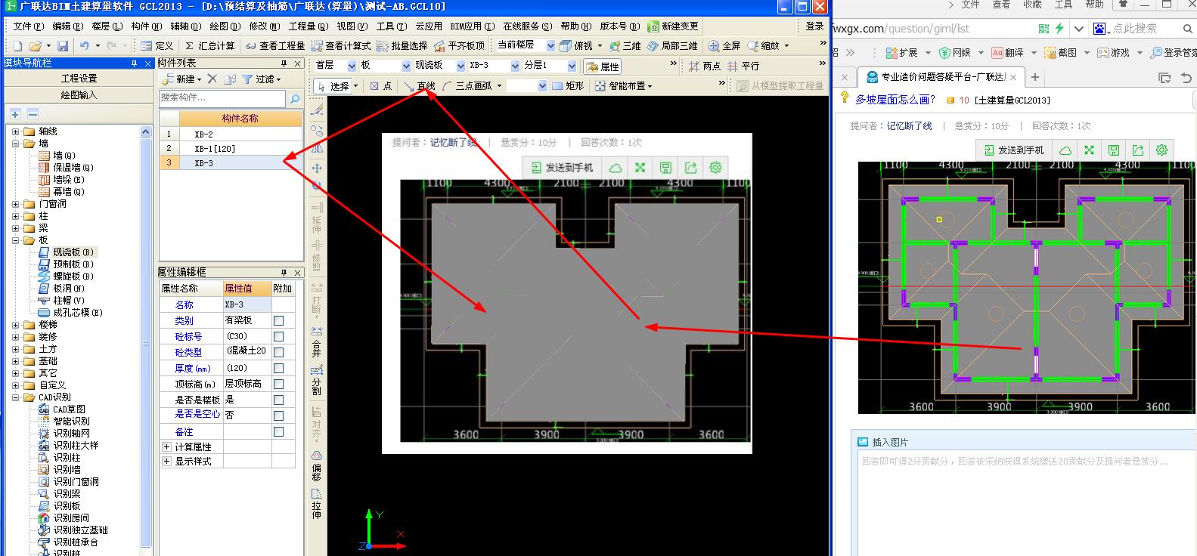Viewport: 1197px width, 556px height.
Task: Click the 平行 parallel axis tool
Action: click(743, 66)
